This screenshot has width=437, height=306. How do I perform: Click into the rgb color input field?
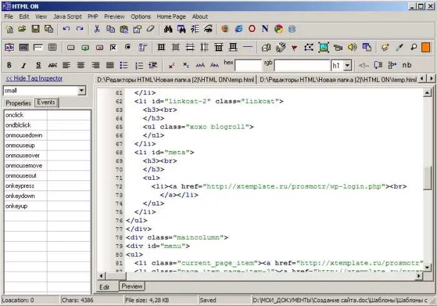(x=302, y=66)
